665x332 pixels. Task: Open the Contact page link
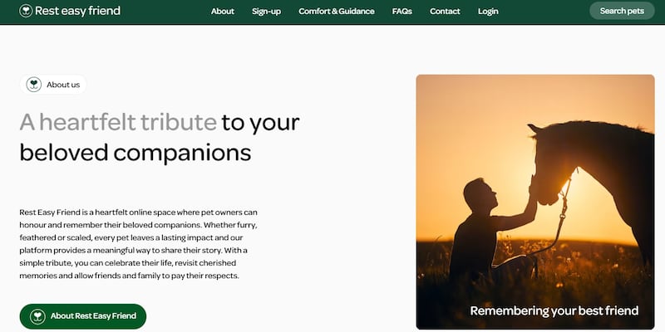click(445, 12)
